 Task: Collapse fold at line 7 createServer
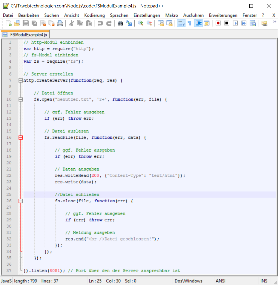[x=21, y=80]
